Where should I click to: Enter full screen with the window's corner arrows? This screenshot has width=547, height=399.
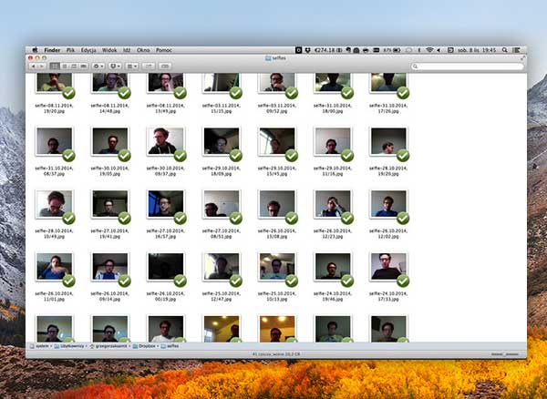pyautogui.click(x=522, y=58)
